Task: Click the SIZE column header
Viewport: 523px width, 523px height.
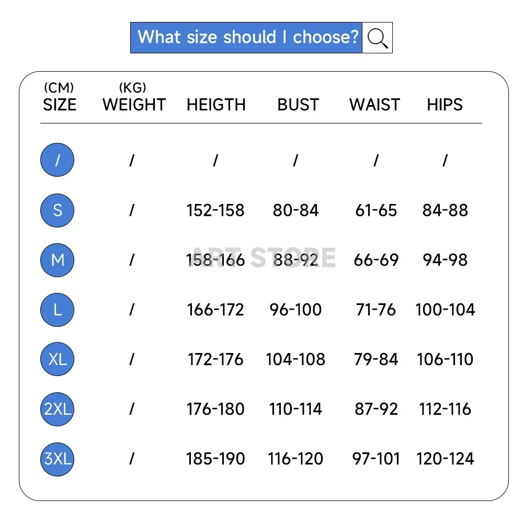Action: coord(60,105)
